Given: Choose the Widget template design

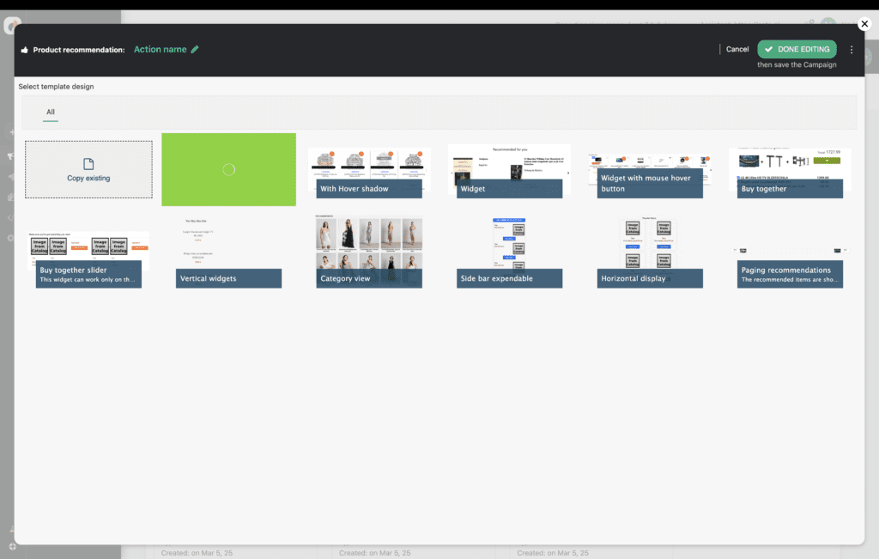Looking at the screenshot, I should coord(509,169).
